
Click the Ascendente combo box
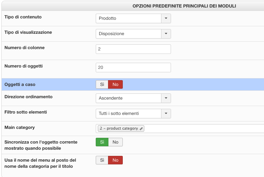(x=129, y=98)
